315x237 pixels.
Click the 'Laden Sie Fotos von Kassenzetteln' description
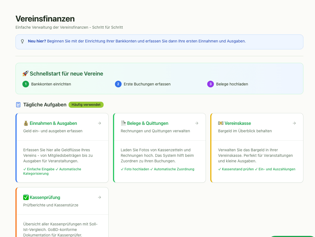157,155
